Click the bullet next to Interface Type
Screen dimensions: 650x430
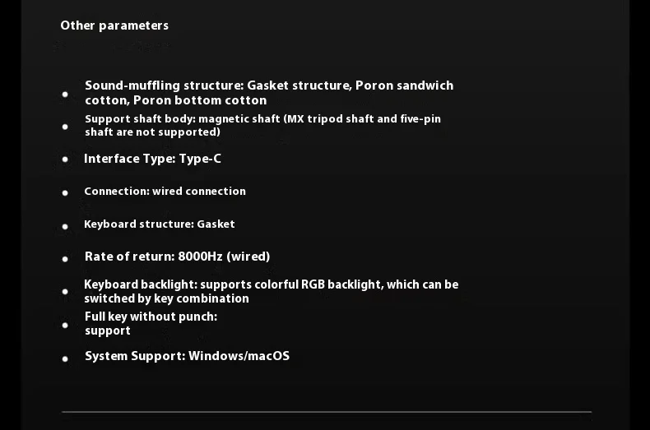click(65, 160)
